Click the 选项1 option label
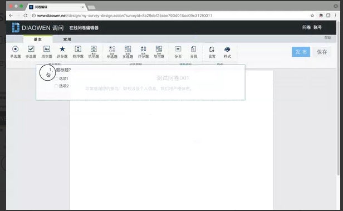The image size is (343, 211). pos(63,78)
